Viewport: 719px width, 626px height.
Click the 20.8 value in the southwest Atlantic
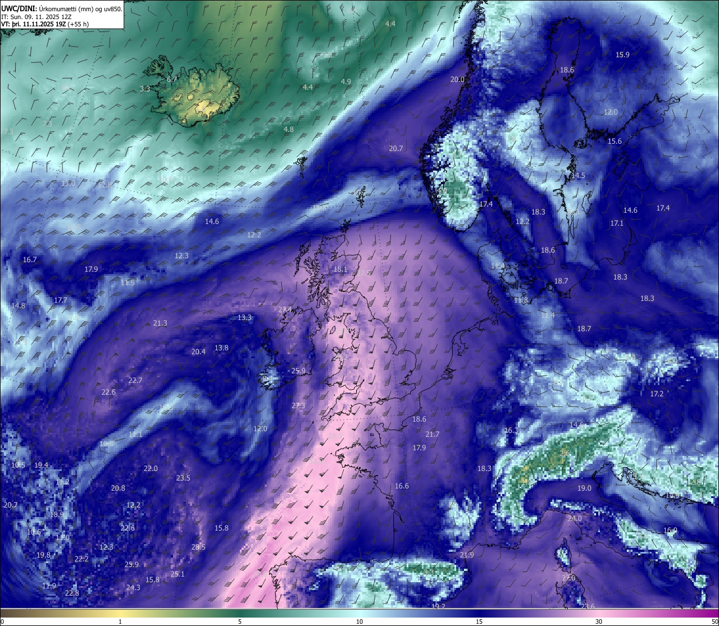coord(118,488)
